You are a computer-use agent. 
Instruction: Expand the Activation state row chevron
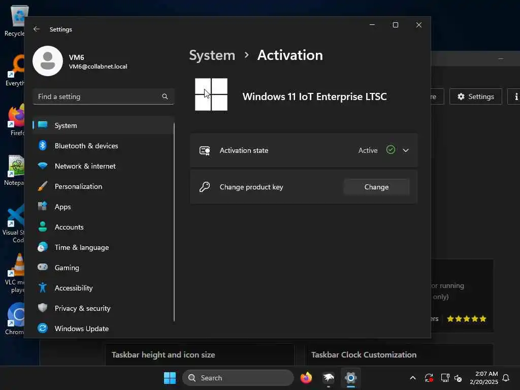coord(406,150)
